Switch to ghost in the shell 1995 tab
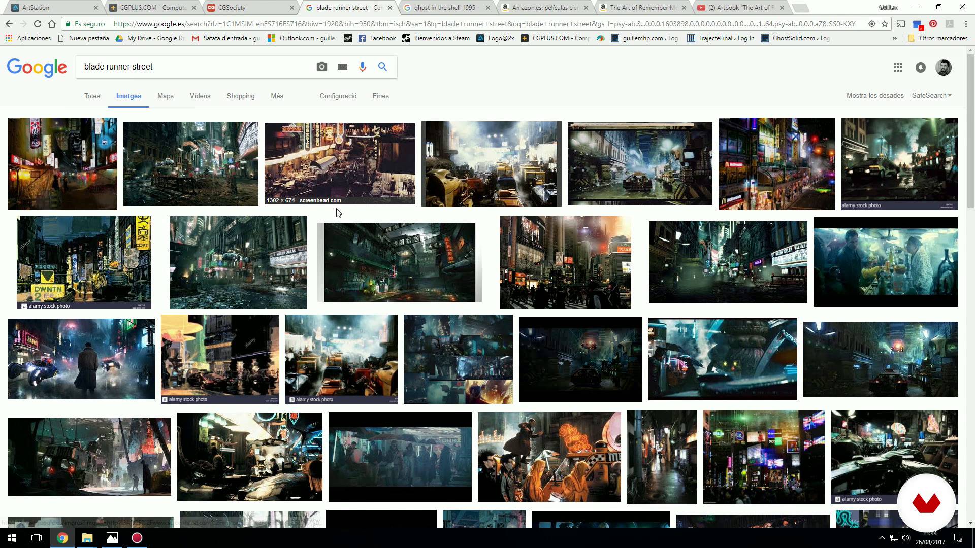The image size is (975, 548). tap(446, 8)
